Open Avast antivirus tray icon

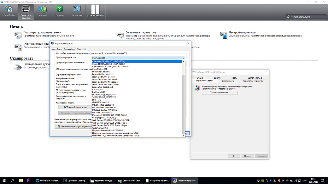click(279, 181)
